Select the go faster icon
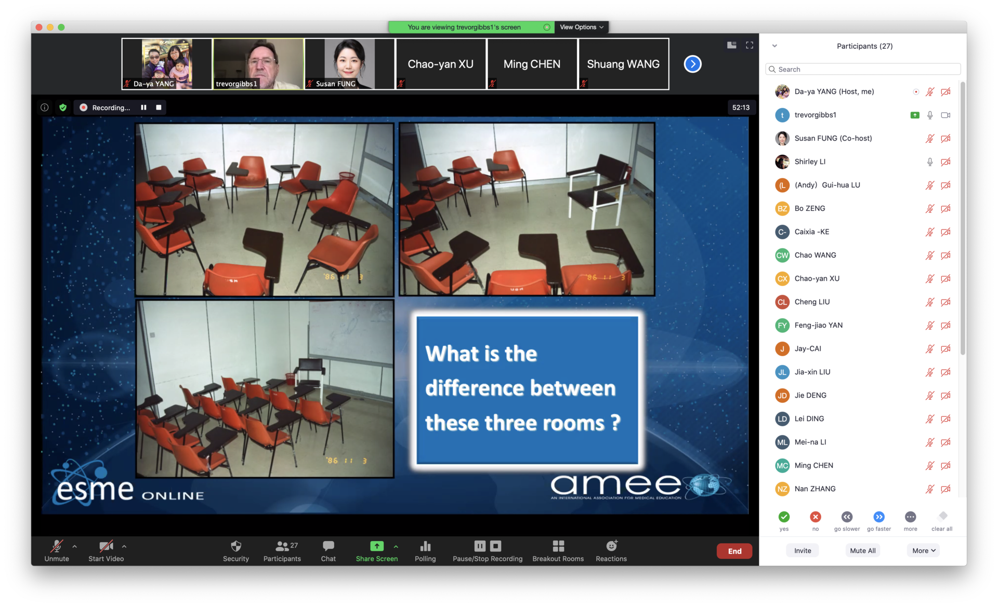The height and width of the screenshot is (607, 998). point(878,517)
